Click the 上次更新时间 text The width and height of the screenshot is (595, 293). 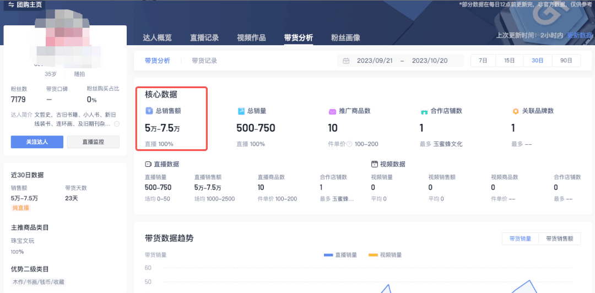pos(530,35)
